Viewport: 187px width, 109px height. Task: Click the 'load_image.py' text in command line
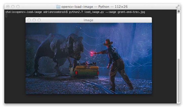pyautogui.click(x=94, y=12)
